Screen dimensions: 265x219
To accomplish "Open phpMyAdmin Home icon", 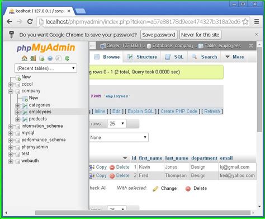I will coord(25,58).
